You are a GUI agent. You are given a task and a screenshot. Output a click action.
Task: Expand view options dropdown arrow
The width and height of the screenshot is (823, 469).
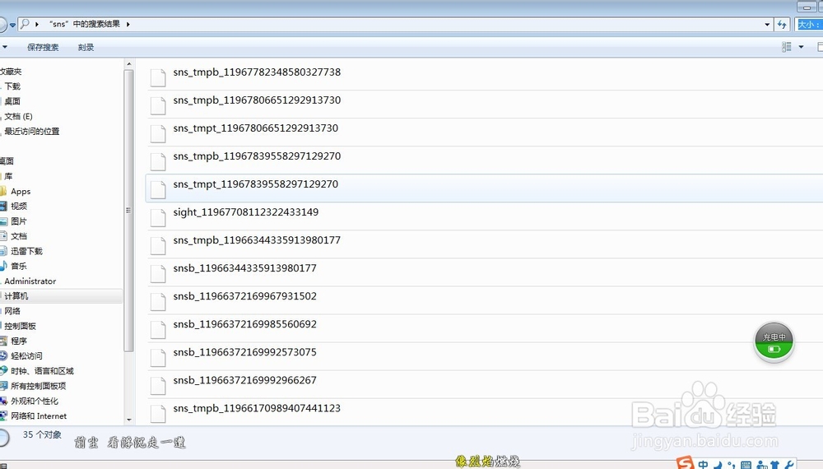[801, 47]
